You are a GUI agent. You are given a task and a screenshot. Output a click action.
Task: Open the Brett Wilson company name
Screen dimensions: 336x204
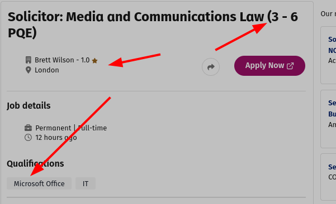click(54, 60)
